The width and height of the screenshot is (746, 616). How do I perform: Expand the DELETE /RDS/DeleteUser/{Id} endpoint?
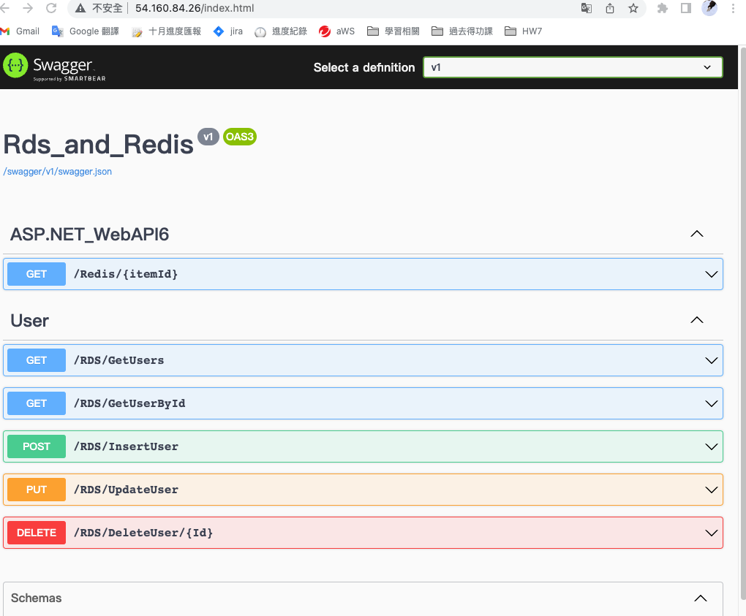[x=363, y=533]
